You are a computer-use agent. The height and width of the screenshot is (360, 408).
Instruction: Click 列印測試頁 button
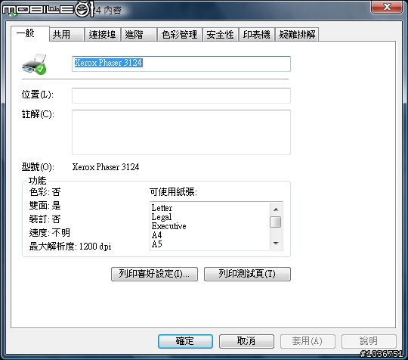(247, 274)
